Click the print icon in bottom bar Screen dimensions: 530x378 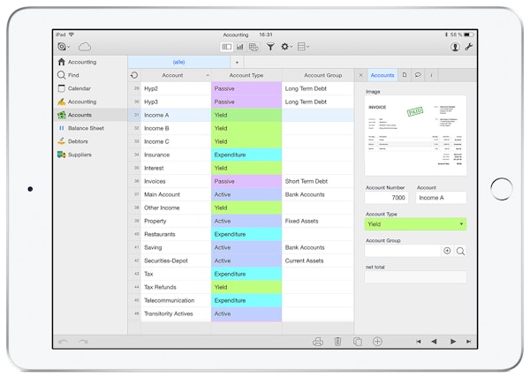click(318, 341)
